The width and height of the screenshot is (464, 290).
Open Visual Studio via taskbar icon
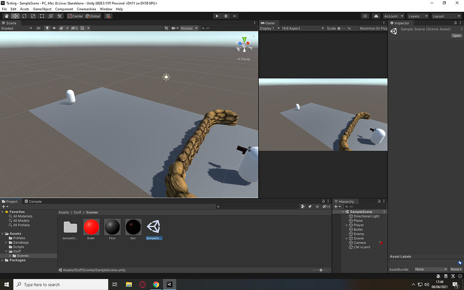[x=169, y=285]
